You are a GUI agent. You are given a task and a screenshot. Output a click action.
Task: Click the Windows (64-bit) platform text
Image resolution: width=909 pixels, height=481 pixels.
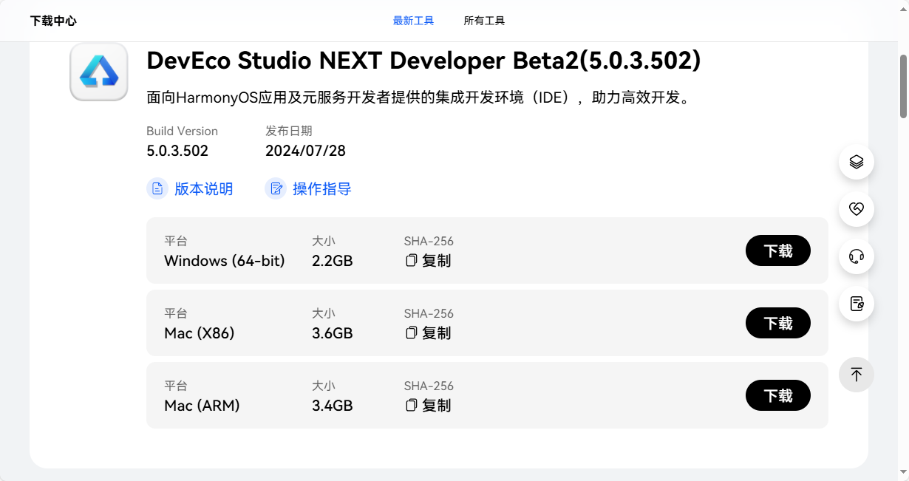pos(225,261)
